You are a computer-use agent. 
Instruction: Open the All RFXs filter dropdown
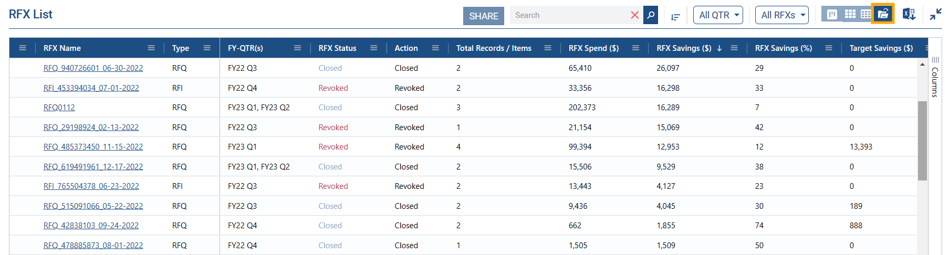click(x=781, y=15)
